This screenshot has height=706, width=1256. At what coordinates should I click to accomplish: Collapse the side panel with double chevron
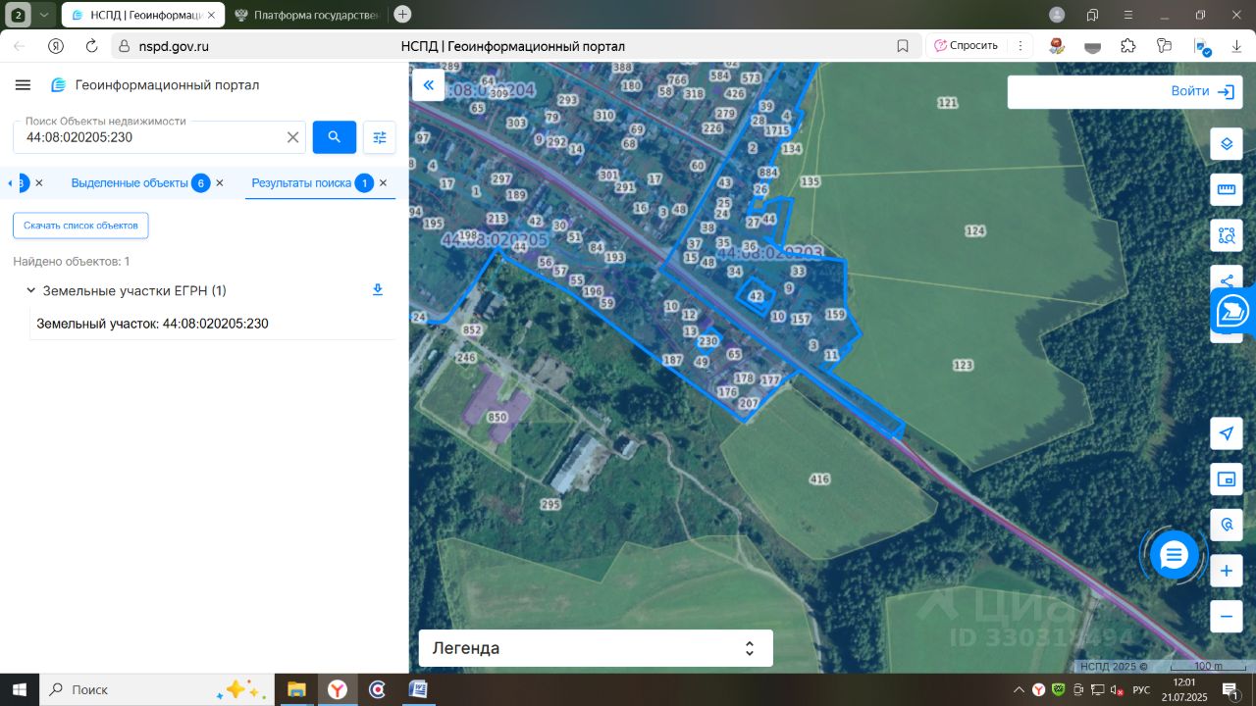[428, 85]
